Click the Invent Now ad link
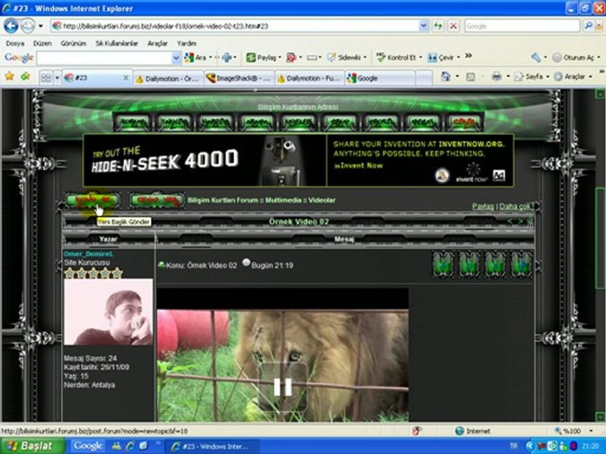 pyautogui.click(x=359, y=166)
